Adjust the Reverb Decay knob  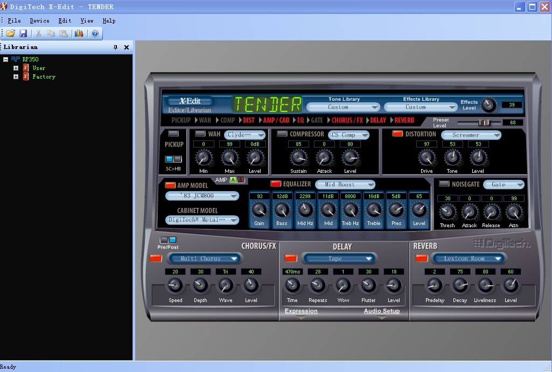click(460, 285)
